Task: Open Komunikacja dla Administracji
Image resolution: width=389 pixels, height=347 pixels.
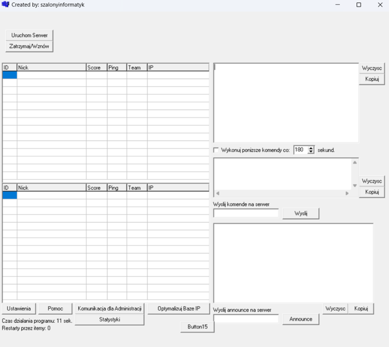Action: pyautogui.click(x=109, y=309)
